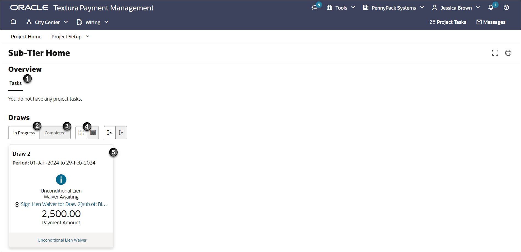The height and width of the screenshot is (252, 521).
Task: Open the task list icon with badge 5
Action: point(315,8)
